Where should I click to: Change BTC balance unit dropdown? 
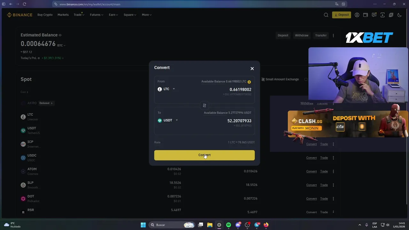point(61,45)
